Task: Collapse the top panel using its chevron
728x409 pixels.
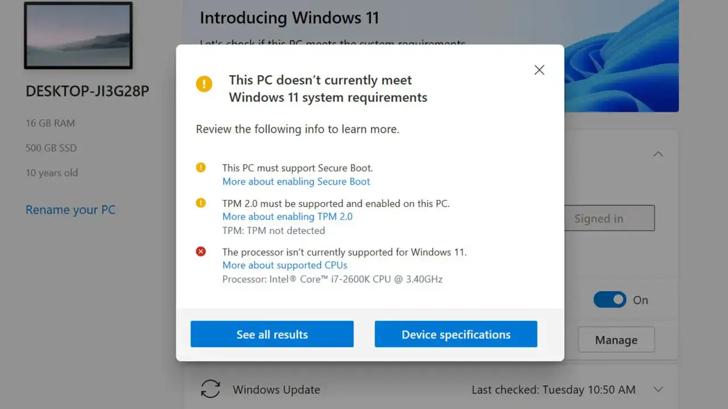Action: pos(658,153)
